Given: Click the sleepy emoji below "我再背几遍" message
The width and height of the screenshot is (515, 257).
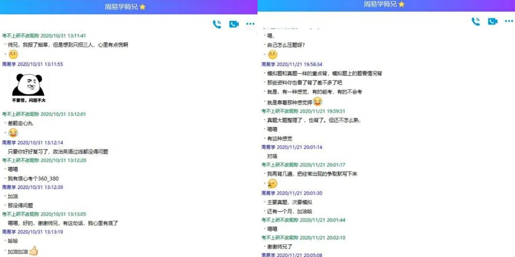Looking at the screenshot, I should click(272, 184).
